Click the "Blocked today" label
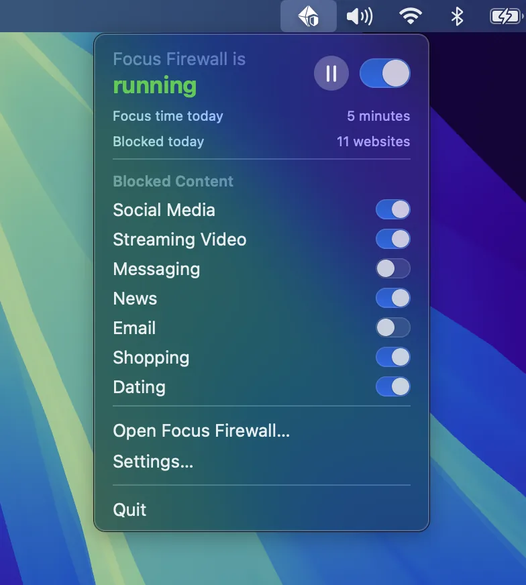The image size is (526, 585). [x=158, y=142]
